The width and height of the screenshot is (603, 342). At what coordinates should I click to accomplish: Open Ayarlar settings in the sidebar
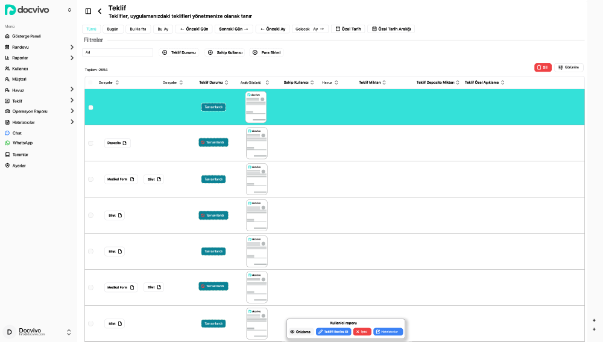click(19, 165)
